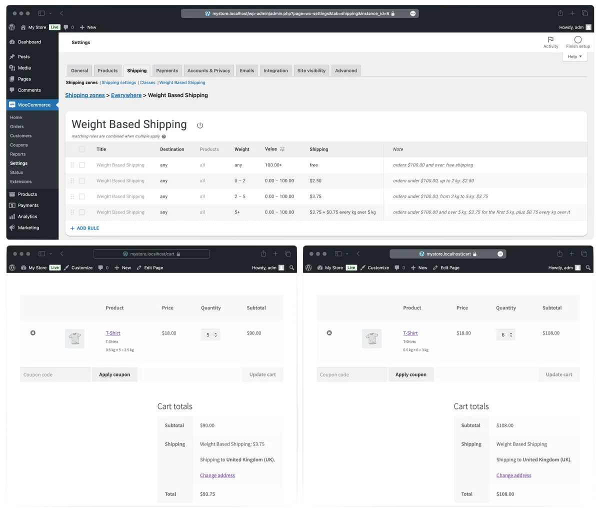Grab the drag handle of the free shipping rule
The image size is (600, 512).
tap(72, 165)
